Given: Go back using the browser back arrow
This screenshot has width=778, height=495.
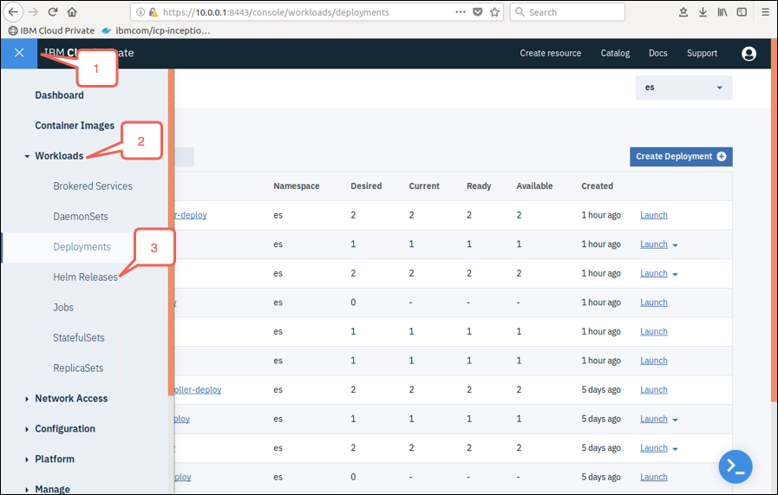Looking at the screenshot, I should (13, 12).
